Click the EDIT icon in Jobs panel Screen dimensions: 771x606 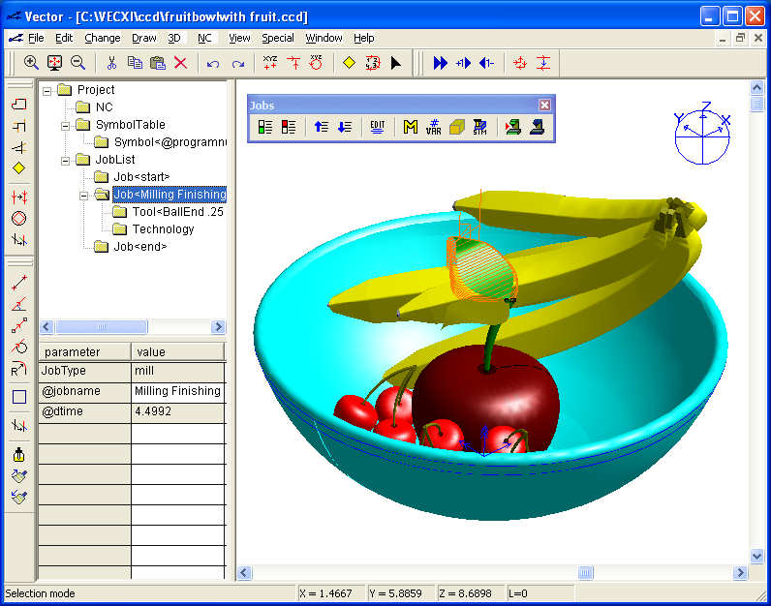(377, 127)
